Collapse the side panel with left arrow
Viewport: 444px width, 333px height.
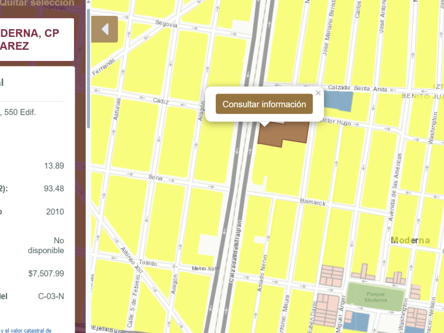coord(104,29)
